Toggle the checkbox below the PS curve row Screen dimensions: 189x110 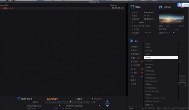click(x=142, y=76)
